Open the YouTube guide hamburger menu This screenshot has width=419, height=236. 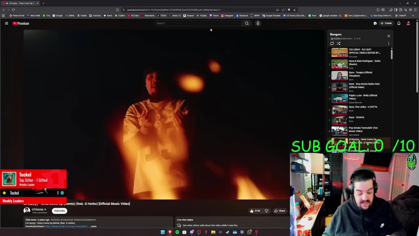click(x=6, y=23)
